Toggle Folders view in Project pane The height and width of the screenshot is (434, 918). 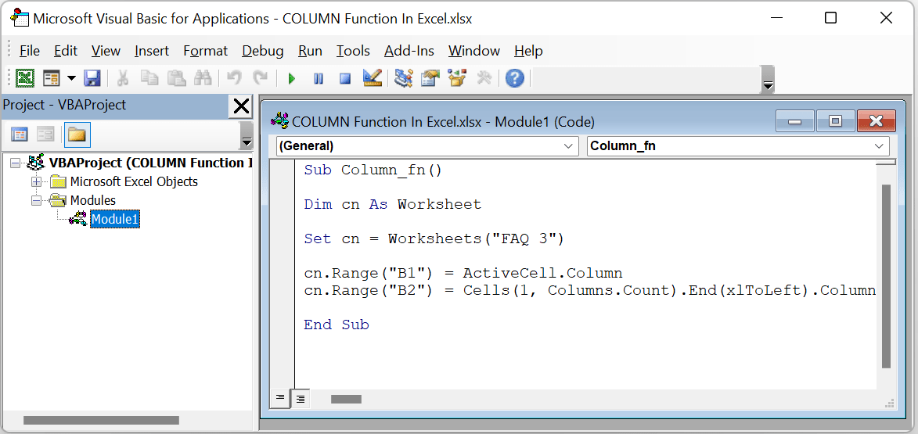pyautogui.click(x=77, y=135)
